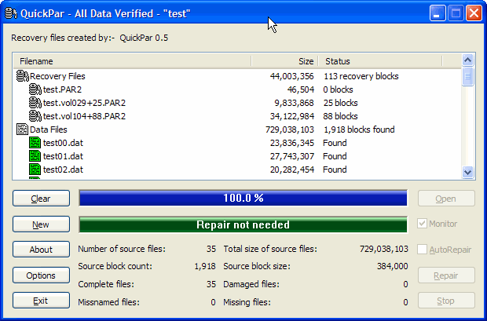The image size is (487, 321).
Task: Click the 27,743,307 size value
Action: 292,156
